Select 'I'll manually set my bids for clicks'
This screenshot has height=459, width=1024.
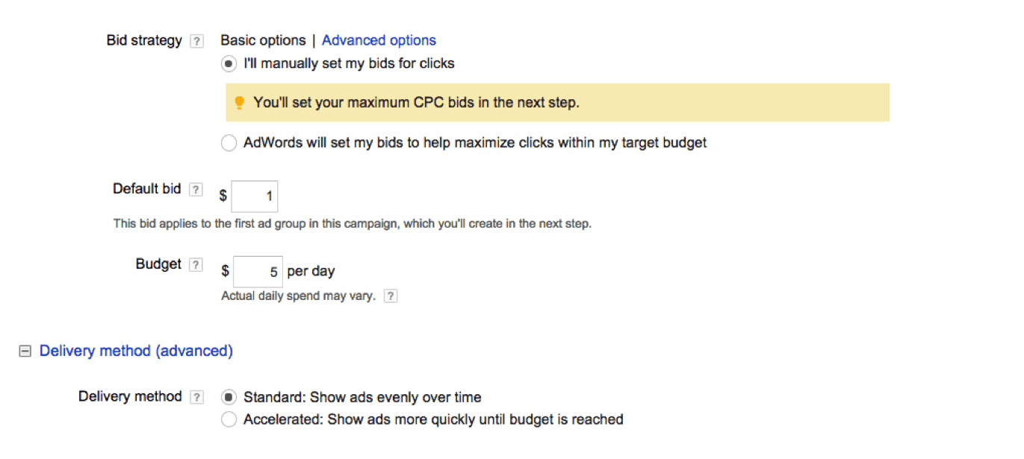(229, 64)
